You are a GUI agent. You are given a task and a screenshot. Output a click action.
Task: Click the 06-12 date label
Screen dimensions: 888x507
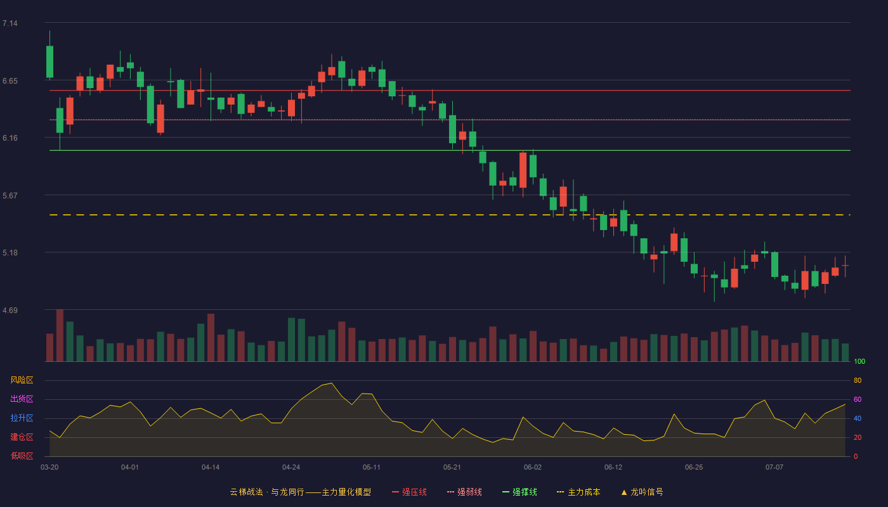613,467
